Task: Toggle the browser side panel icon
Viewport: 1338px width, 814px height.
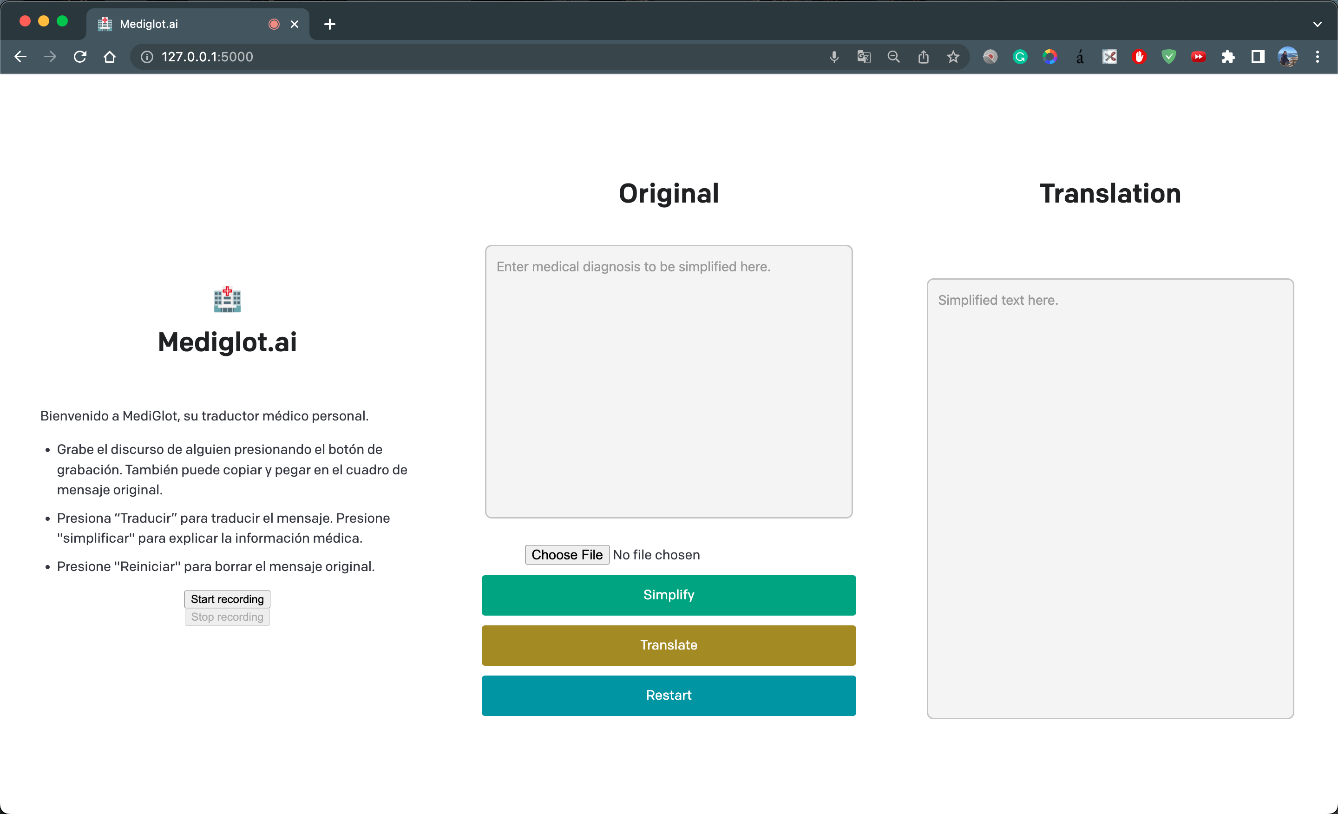Action: point(1258,57)
